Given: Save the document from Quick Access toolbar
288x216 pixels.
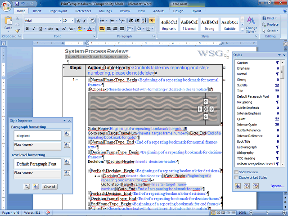Looking at the screenshot, I should (17, 4).
